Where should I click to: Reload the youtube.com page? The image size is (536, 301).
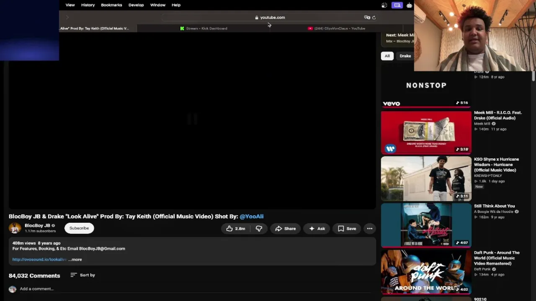point(374,18)
